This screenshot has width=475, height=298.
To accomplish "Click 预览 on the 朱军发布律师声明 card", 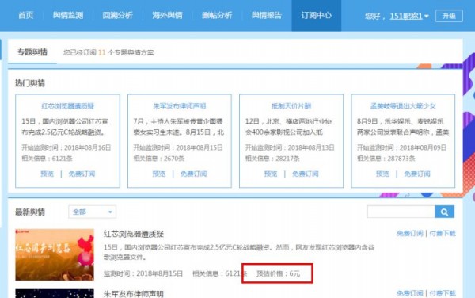I will tap(159, 174).
